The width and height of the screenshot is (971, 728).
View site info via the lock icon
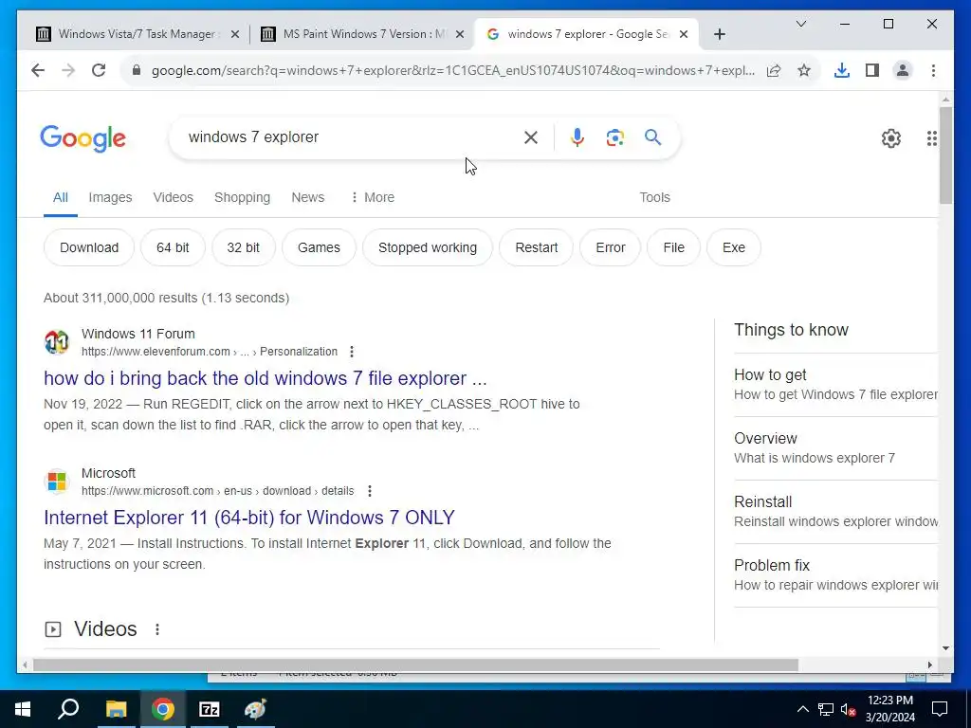coord(137,70)
